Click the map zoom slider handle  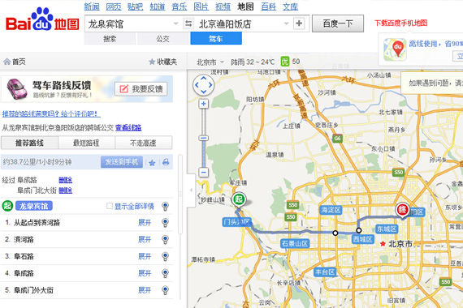(203, 138)
